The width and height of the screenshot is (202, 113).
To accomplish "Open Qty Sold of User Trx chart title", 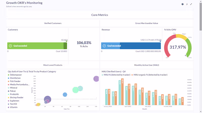I will pos(32,72).
